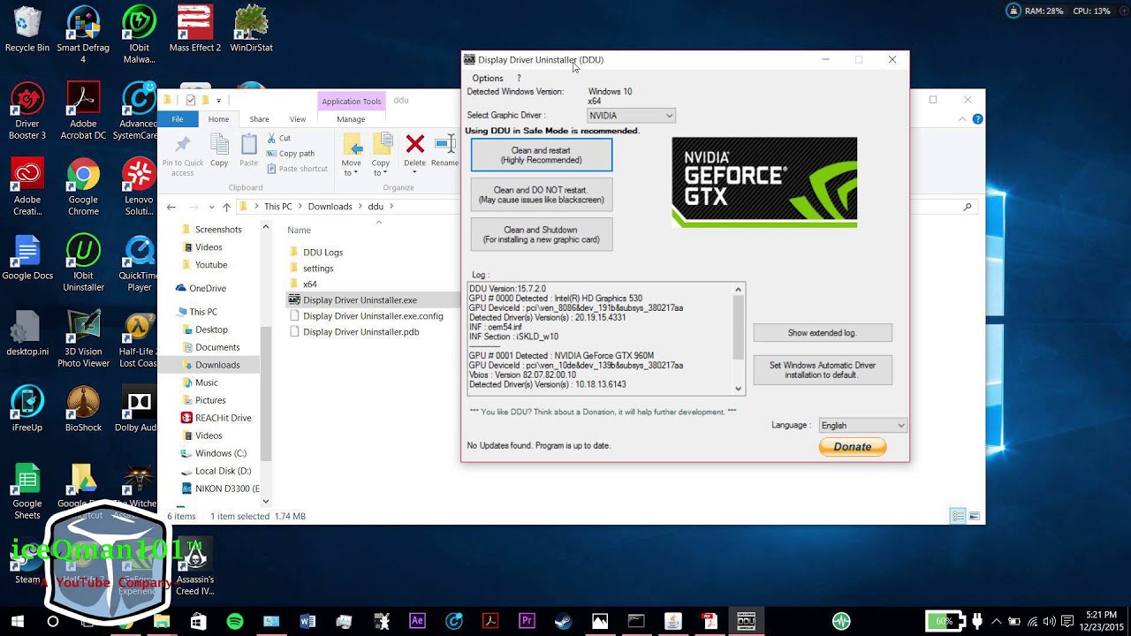The height and width of the screenshot is (636, 1131).
Task: Click the Explorer search magnifier icon
Action: (x=968, y=207)
